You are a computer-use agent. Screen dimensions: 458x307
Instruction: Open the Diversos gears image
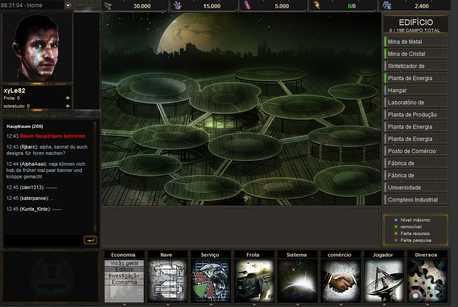point(426,281)
